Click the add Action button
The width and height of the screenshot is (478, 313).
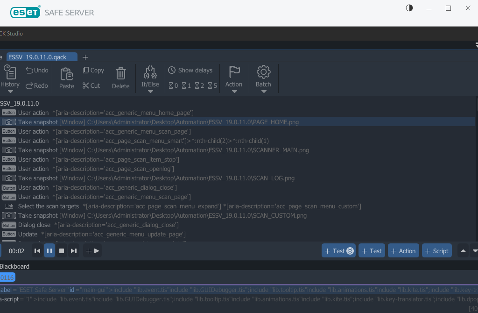click(x=403, y=251)
